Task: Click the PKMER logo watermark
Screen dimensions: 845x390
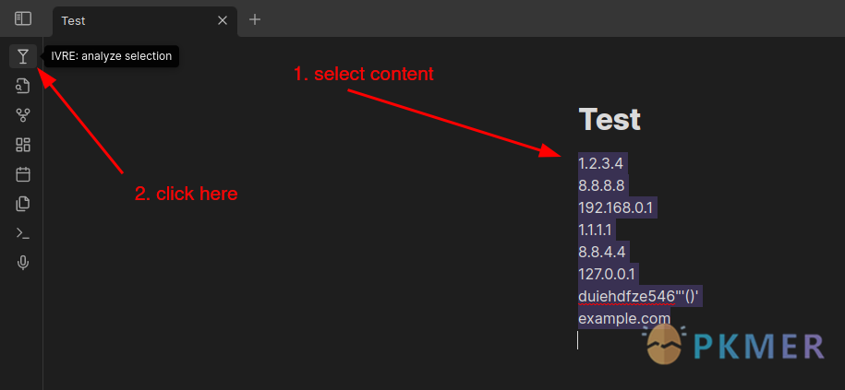Action: tap(735, 344)
